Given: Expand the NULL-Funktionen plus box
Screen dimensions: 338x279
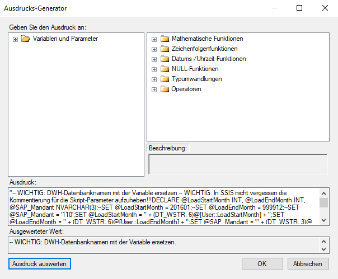Looking at the screenshot, I should pyautogui.click(x=154, y=69).
